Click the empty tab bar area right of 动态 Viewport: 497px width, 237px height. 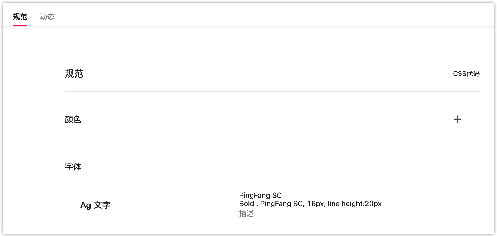(259, 16)
